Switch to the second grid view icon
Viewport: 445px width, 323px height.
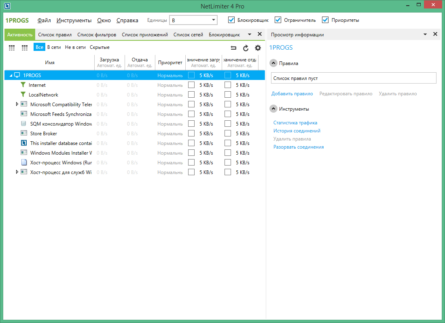tap(25, 48)
